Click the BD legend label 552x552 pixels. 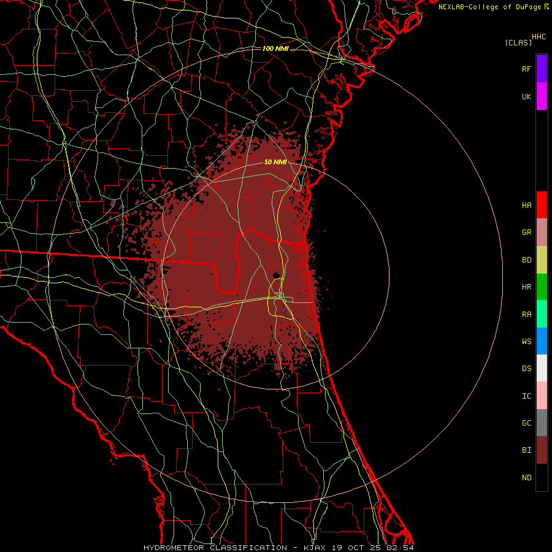pyautogui.click(x=526, y=260)
